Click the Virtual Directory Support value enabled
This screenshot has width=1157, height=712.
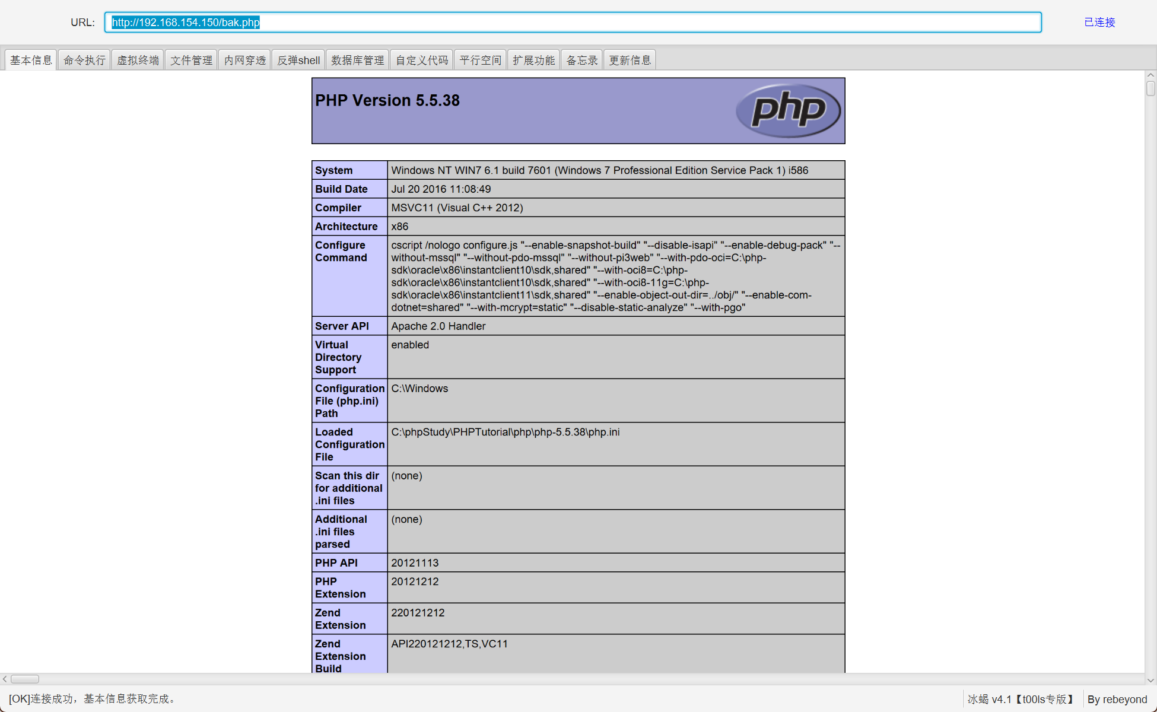coord(410,345)
